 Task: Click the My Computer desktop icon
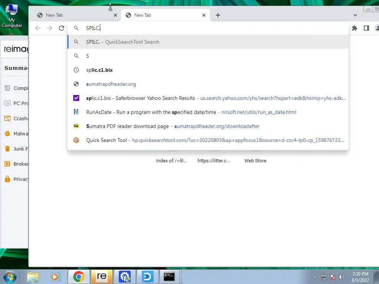[x=11, y=16]
